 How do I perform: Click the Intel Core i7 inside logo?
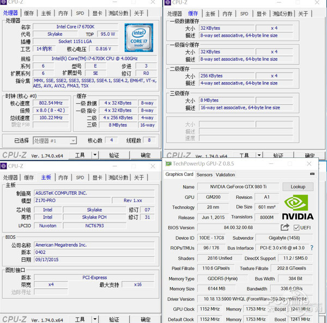click(x=138, y=38)
